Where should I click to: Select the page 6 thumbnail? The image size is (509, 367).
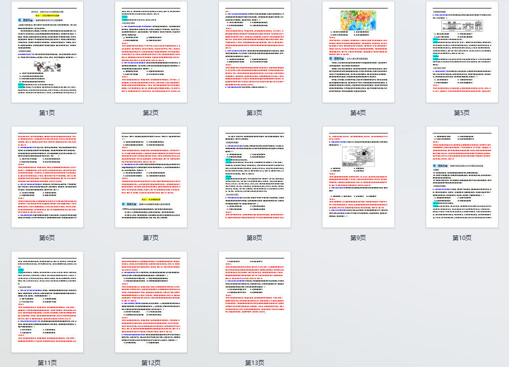click(47, 177)
